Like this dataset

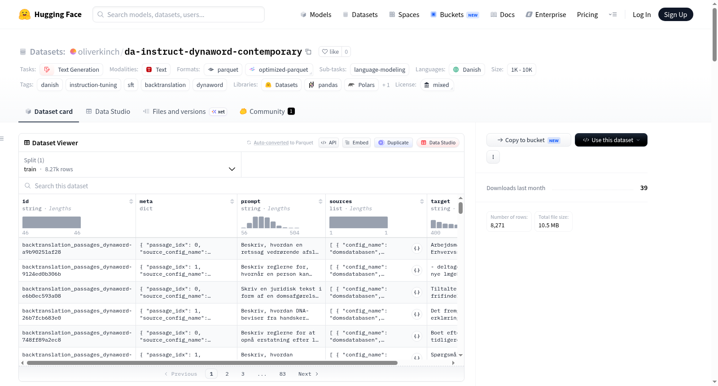pos(330,52)
